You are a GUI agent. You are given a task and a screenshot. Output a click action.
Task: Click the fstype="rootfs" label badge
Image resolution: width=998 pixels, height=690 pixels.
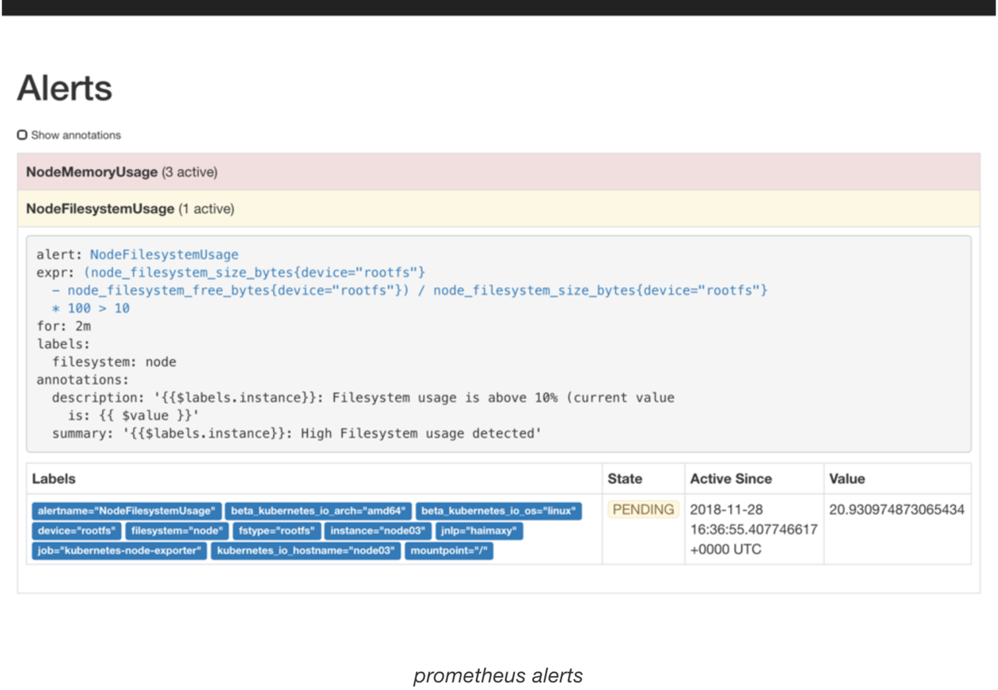(277, 531)
